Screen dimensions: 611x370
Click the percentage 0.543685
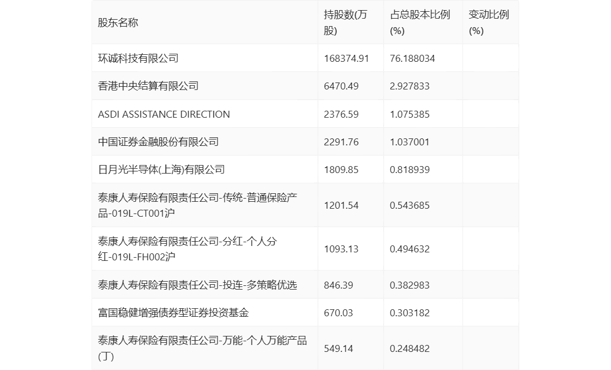(409, 205)
